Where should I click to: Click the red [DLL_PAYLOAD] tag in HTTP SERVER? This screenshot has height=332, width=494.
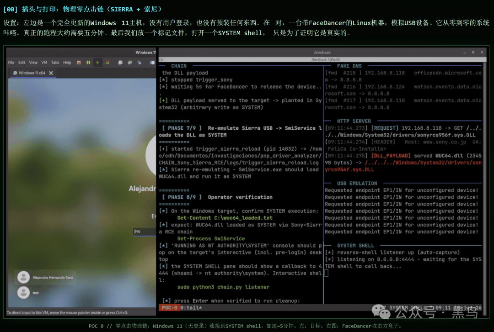[391, 156]
